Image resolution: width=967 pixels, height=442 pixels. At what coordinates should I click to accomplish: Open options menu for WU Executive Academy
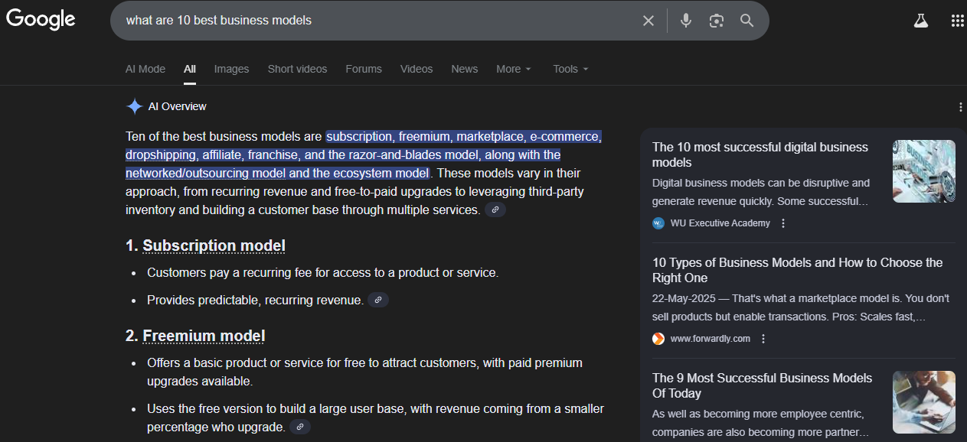(x=783, y=223)
